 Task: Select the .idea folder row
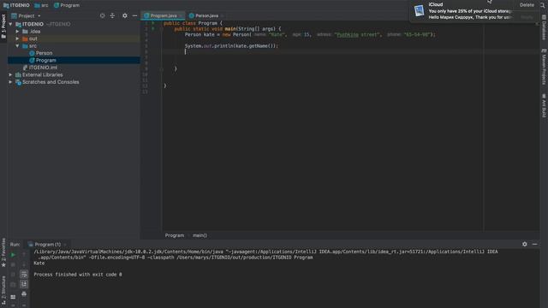pyautogui.click(x=74, y=32)
